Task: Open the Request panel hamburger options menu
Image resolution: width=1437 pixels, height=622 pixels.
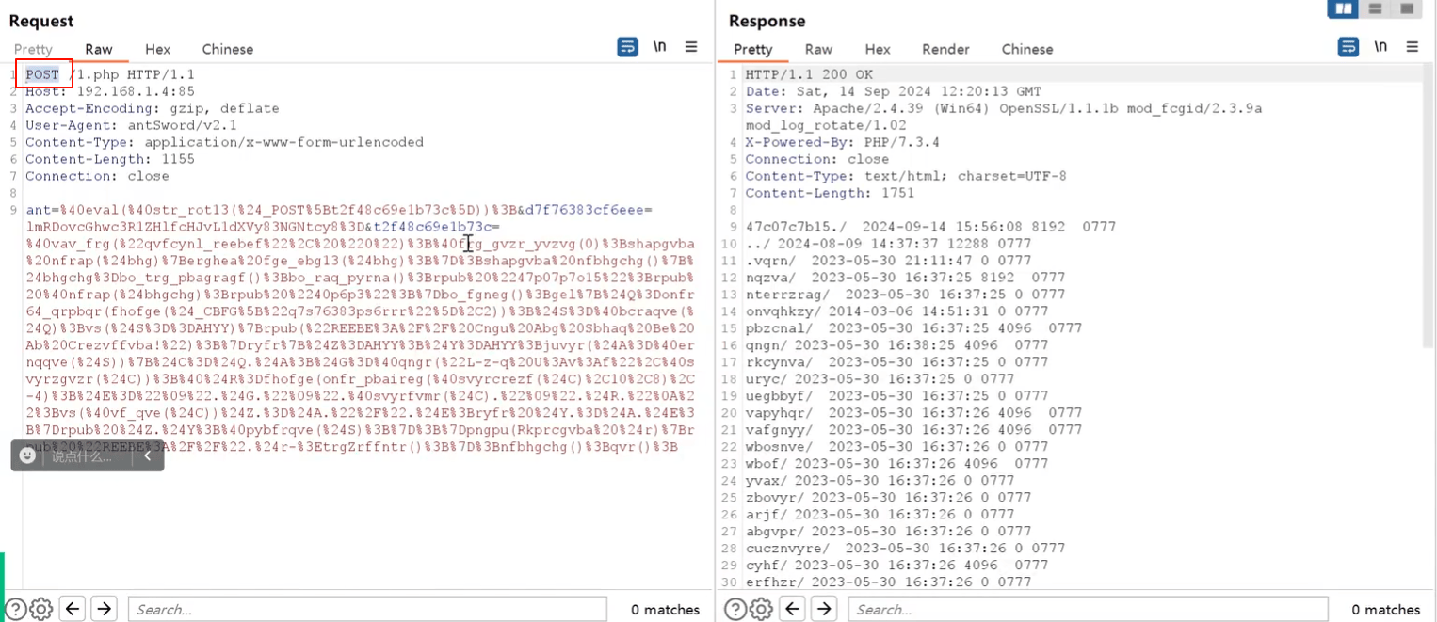Action: (x=691, y=47)
